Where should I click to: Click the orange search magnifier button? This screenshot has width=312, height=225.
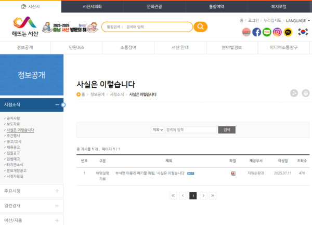[x=200, y=27]
